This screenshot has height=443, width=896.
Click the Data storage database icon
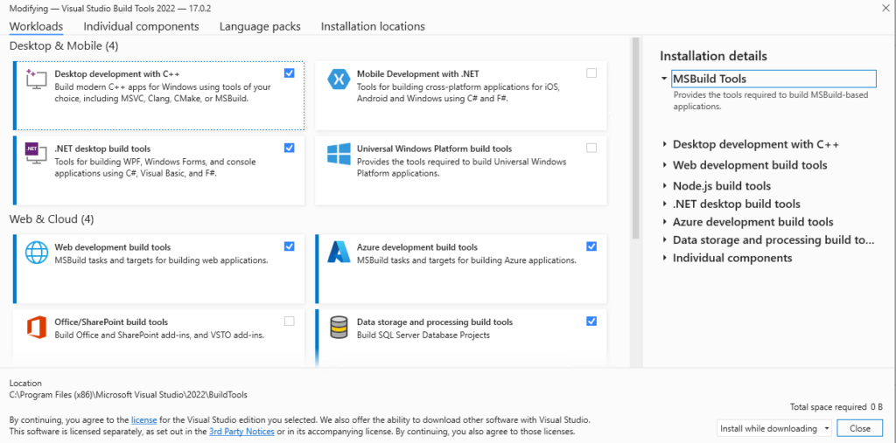(x=338, y=327)
